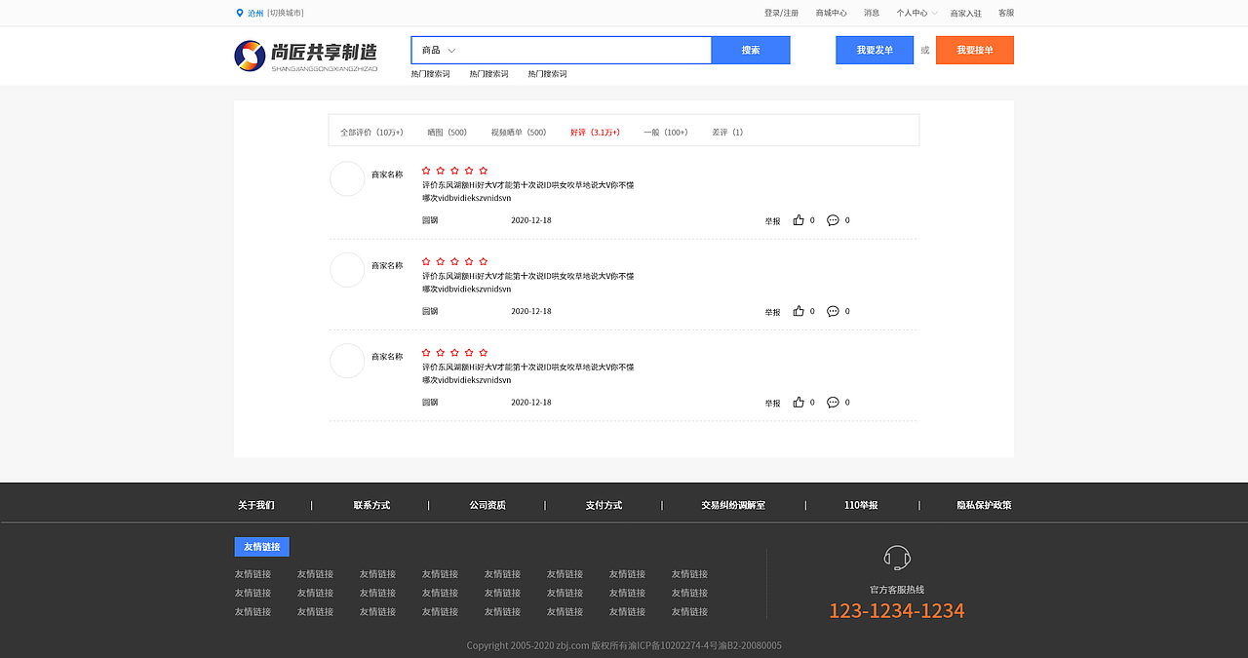Click 商家名称 in the third review
Image resolution: width=1248 pixels, height=658 pixels.
click(x=387, y=357)
